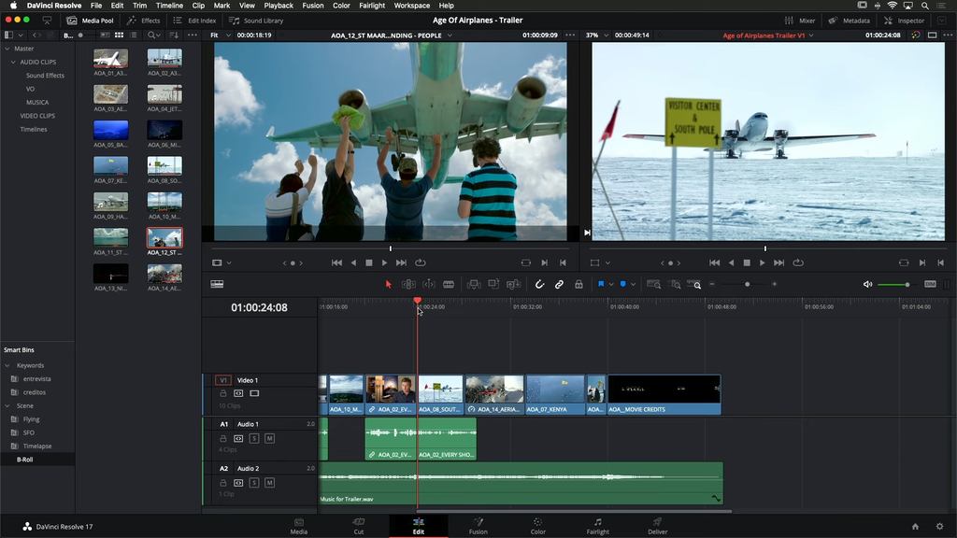Switch to the Color page tab

tap(537, 526)
